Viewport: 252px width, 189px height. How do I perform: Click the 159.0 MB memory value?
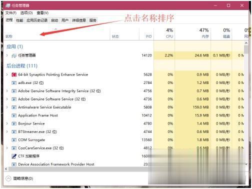(x=200, y=107)
